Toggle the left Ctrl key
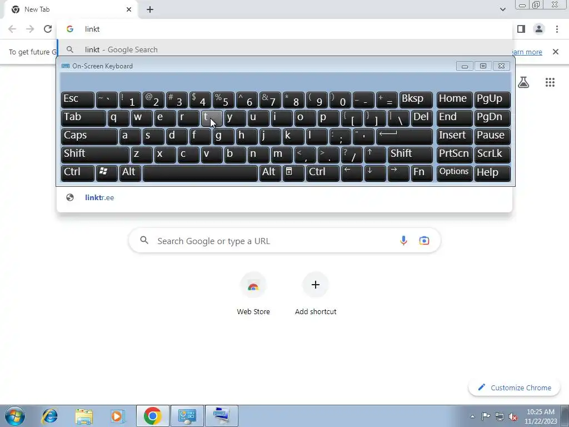 pyautogui.click(x=78, y=172)
